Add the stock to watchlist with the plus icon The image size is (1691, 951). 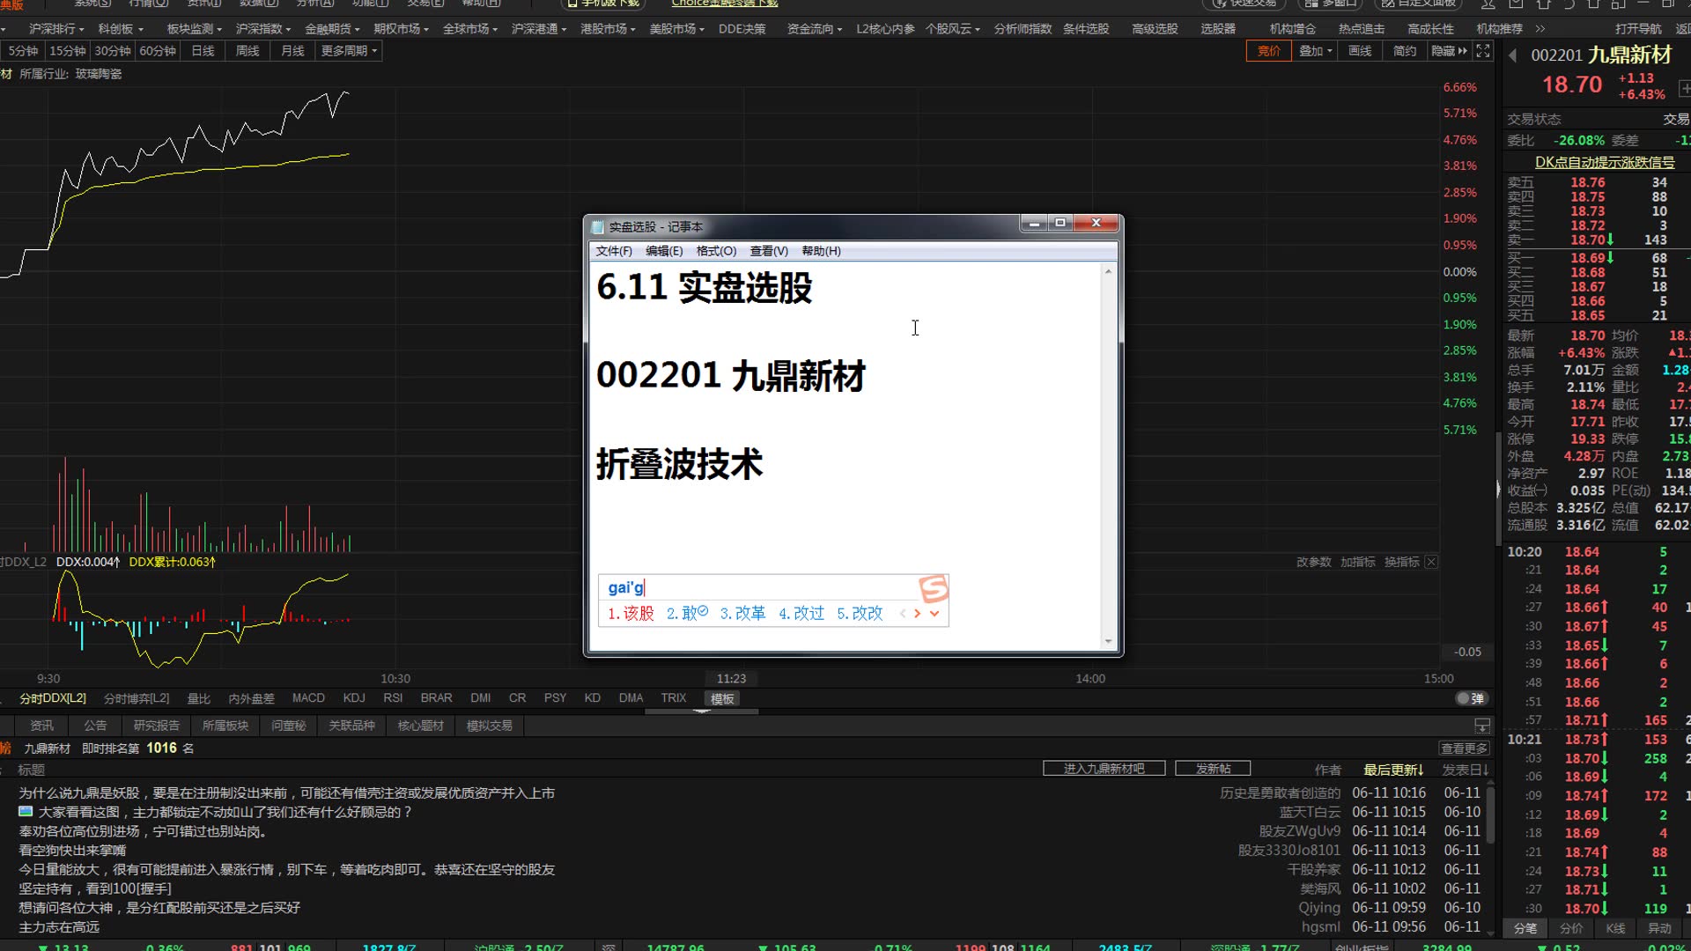pyautogui.click(x=1684, y=88)
